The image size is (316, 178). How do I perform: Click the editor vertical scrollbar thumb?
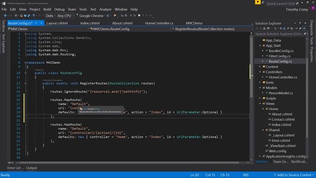click(251, 67)
